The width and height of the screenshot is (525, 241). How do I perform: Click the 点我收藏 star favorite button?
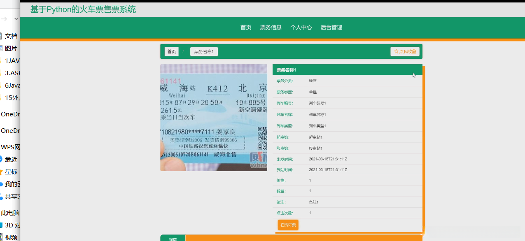(x=405, y=51)
